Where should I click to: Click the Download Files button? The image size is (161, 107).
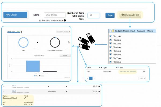coord(130,15)
